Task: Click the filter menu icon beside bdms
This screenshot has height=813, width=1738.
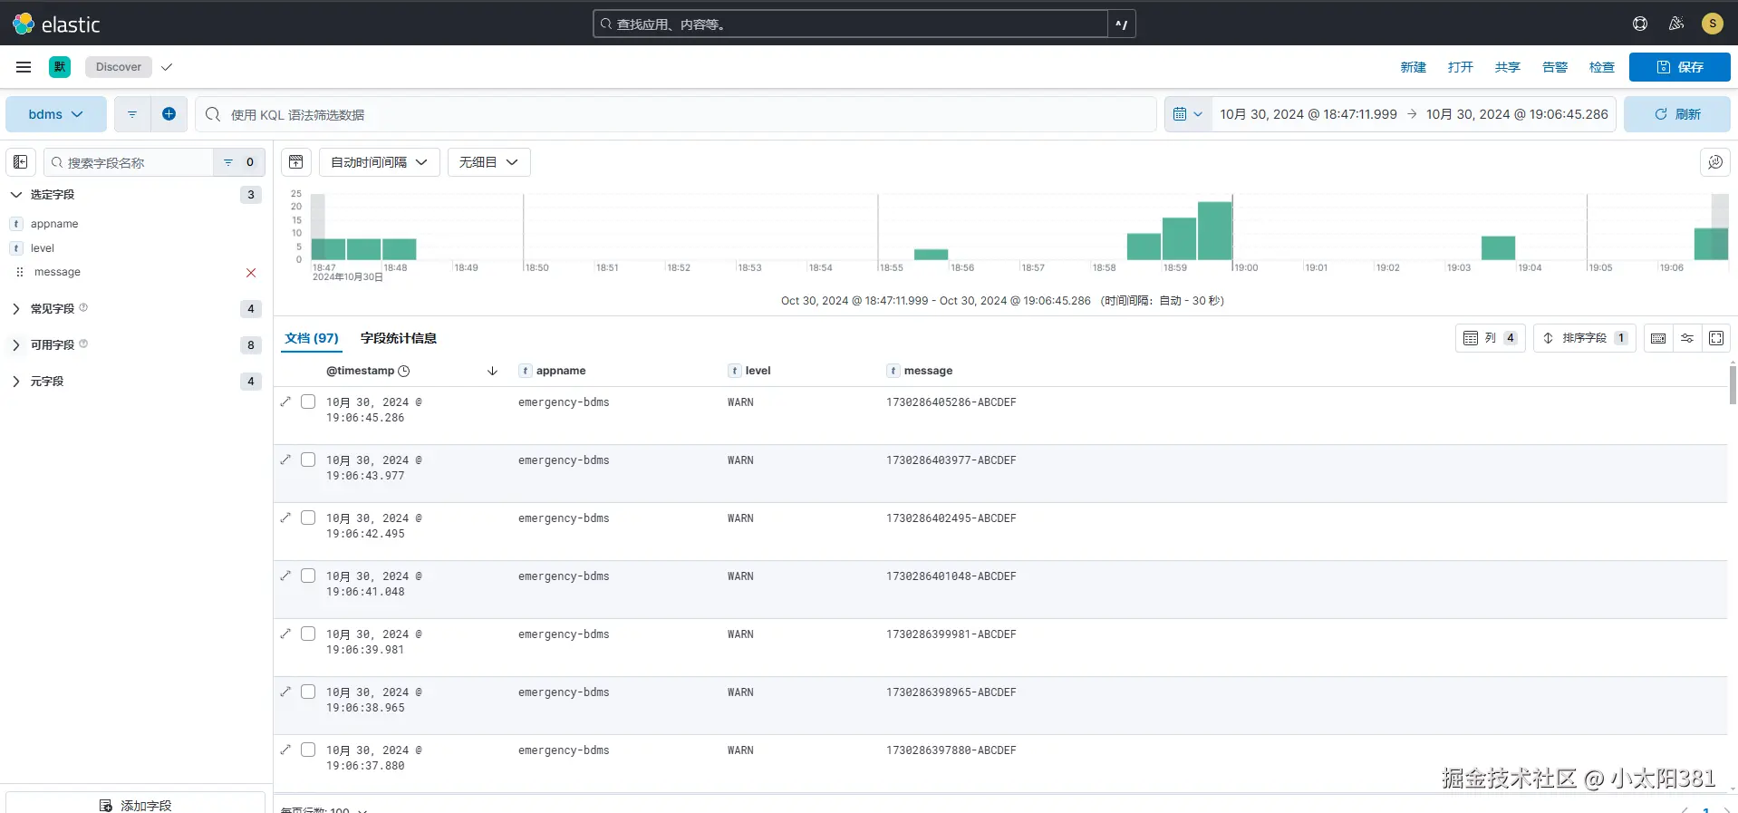Action: pyautogui.click(x=132, y=114)
